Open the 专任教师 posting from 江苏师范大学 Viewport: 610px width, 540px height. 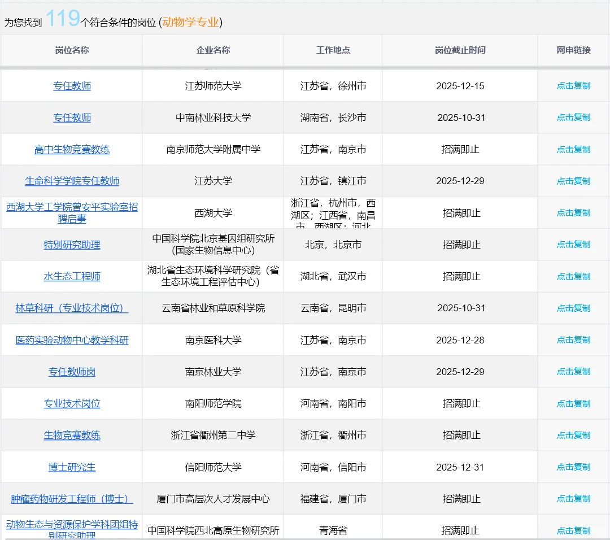72,86
